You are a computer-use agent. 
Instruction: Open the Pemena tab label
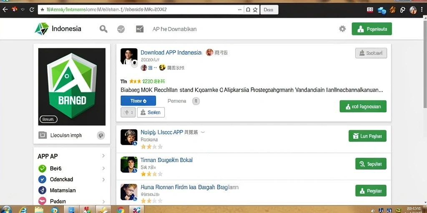coord(177,101)
